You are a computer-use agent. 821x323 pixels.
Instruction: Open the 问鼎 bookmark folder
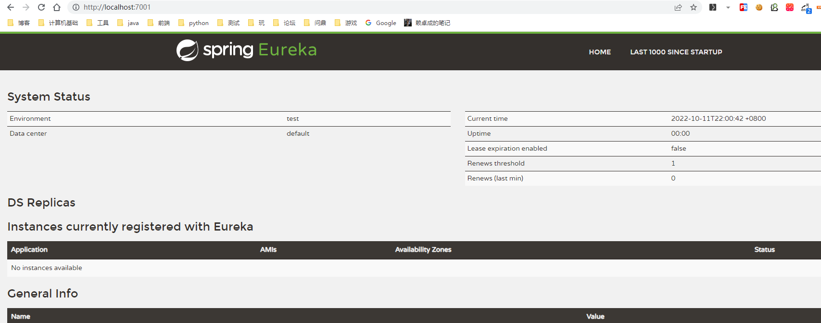tap(315, 23)
